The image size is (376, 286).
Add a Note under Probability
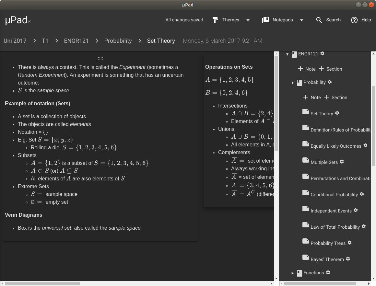point(312,97)
